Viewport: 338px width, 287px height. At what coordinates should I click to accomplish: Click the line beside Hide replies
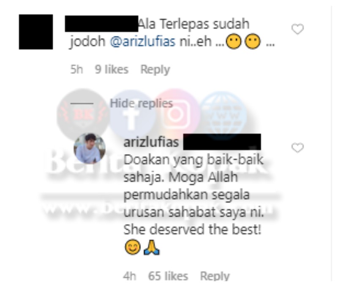82,103
